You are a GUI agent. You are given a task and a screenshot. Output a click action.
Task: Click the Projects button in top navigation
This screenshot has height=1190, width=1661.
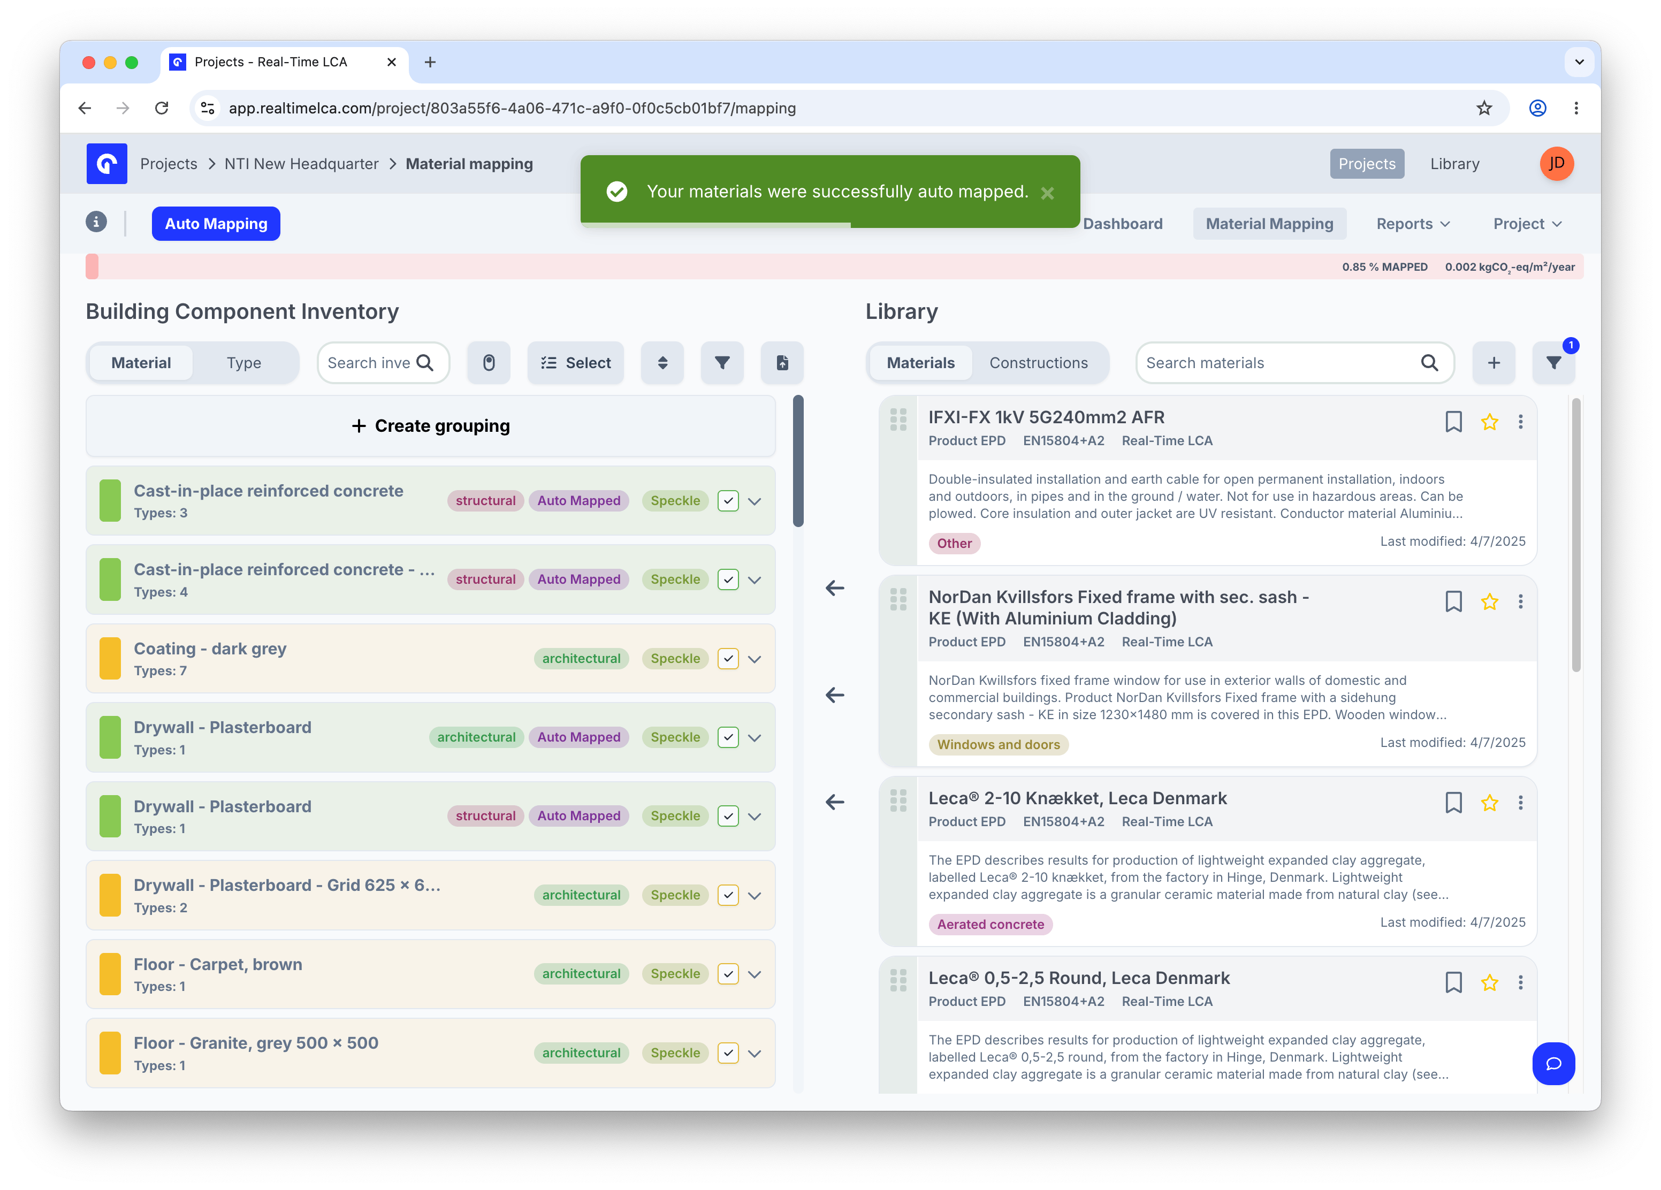click(x=1367, y=163)
